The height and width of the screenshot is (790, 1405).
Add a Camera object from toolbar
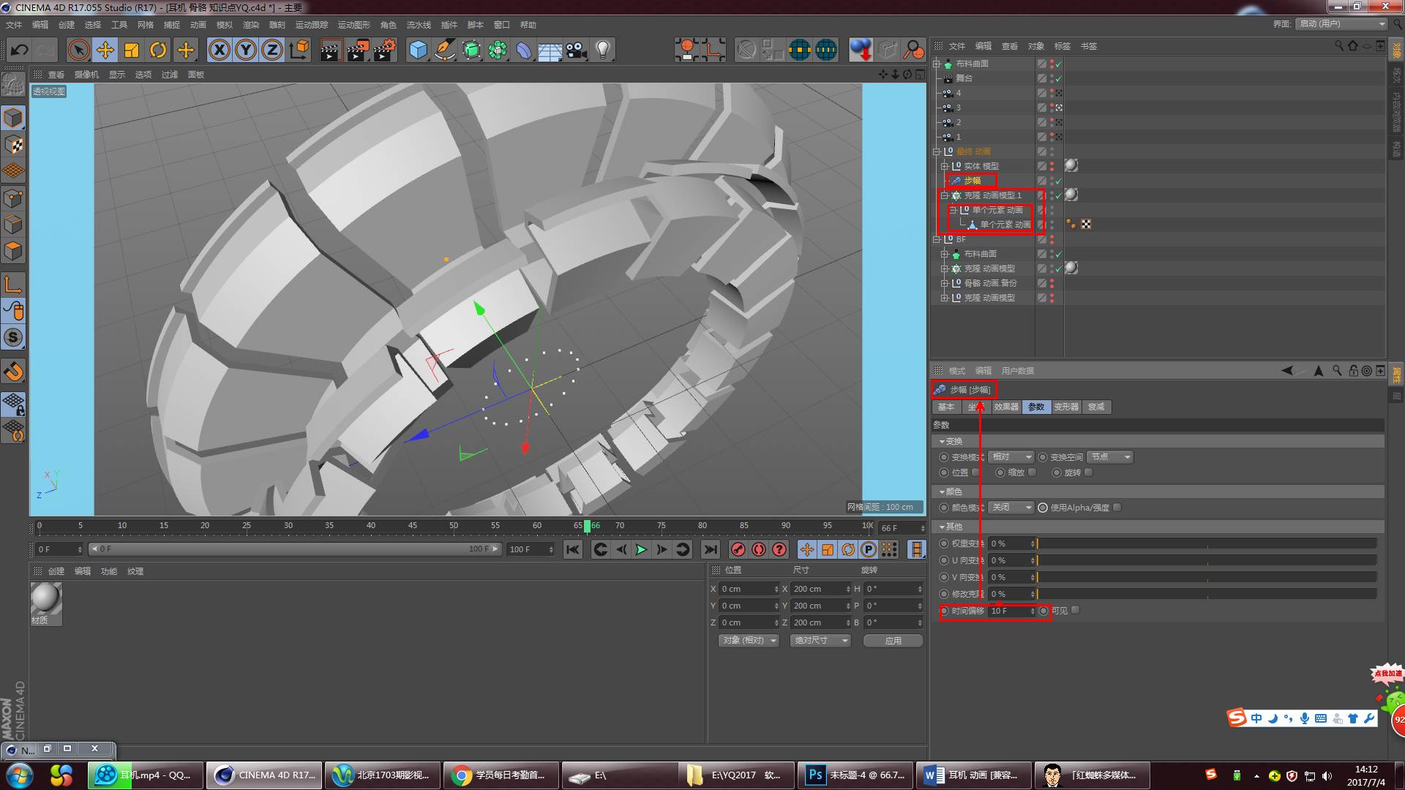click(x=577, y=50)
